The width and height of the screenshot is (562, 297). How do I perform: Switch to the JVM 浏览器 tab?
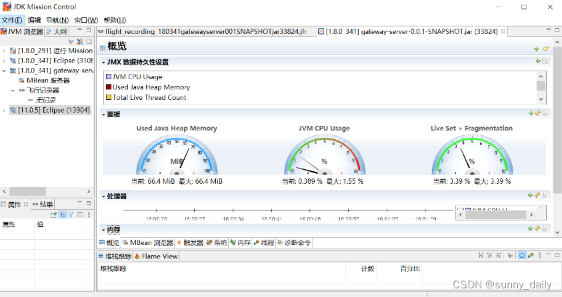22,31
